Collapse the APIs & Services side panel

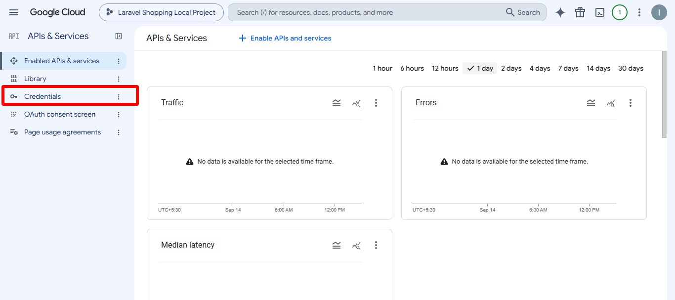(x=119, y=36)
